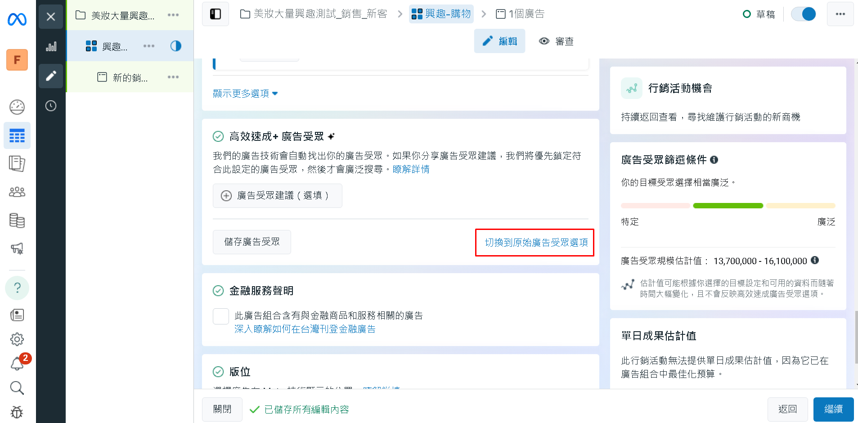Go to 興趣-購物 breadcrumb

pyautogui.click(x=441, y=14)
